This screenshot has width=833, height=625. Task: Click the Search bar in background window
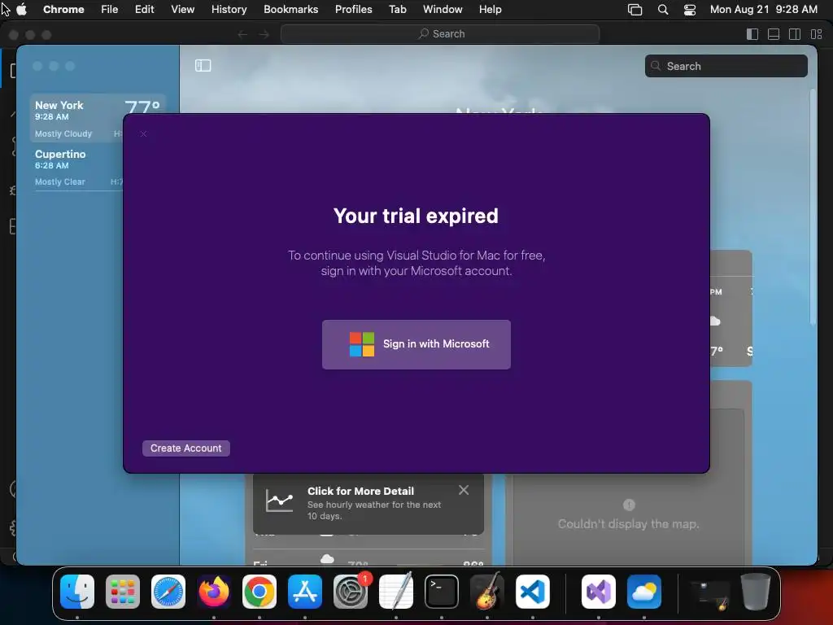(x=440, y=34)
